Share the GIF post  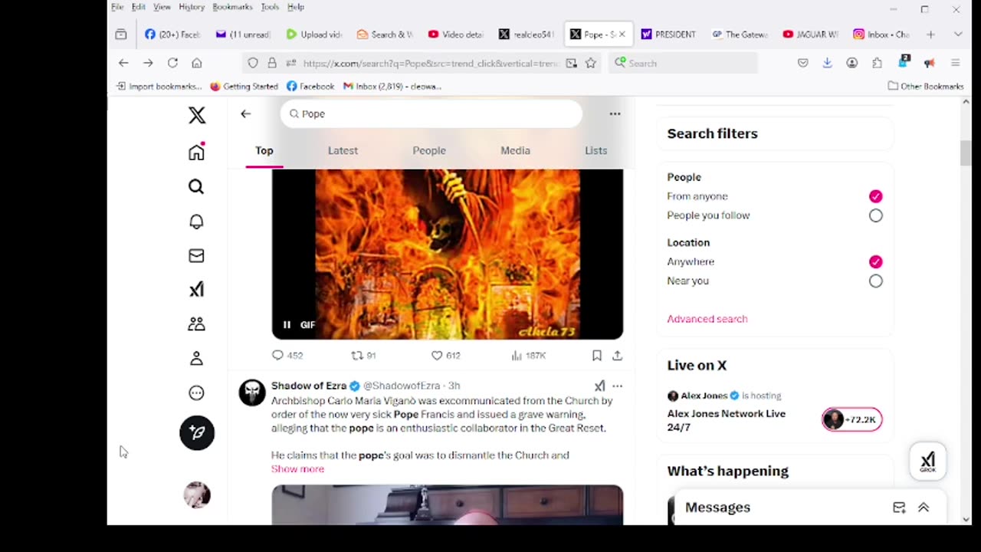[617, 356]
